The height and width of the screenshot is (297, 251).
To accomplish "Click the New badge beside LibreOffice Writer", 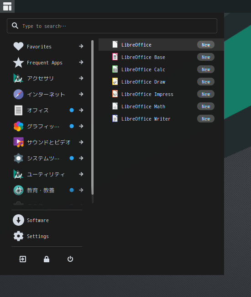I will click(206, 119).
